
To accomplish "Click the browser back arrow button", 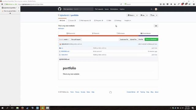I will coord(2,4).
